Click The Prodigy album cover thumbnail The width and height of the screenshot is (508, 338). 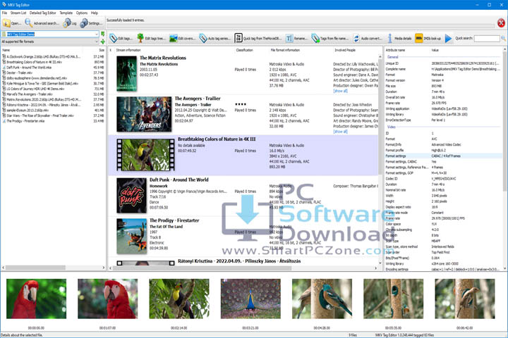(x=131, y=236)
